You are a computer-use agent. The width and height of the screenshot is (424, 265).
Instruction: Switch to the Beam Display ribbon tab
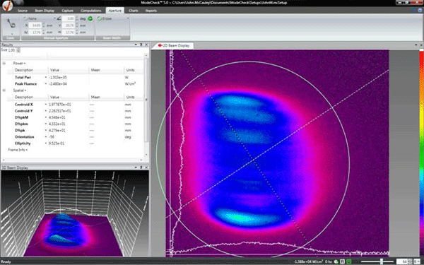[x=45, y=11]
